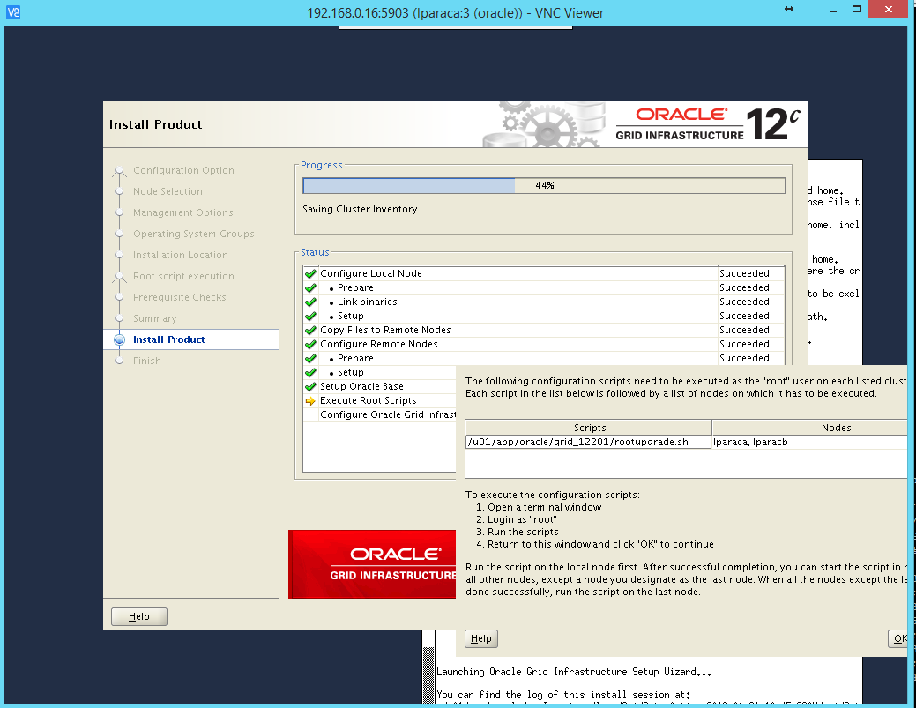The height and width of the screenshot is (708, 916).
Task: Minimize the VNC Viewer window
Action: click(832, 10)
